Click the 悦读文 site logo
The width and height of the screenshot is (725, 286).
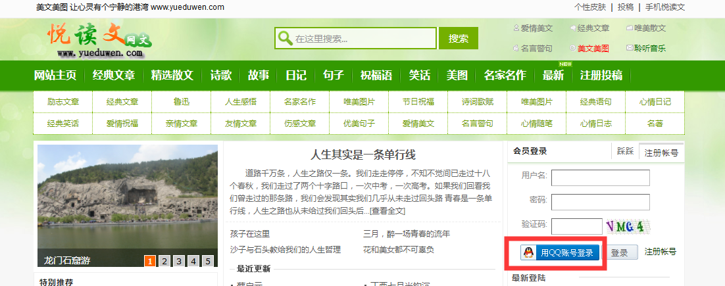[99, 39]
